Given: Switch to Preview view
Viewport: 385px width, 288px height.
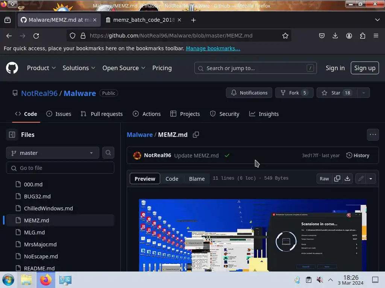Looking at the screenshot, I should (x=145, y=178).
